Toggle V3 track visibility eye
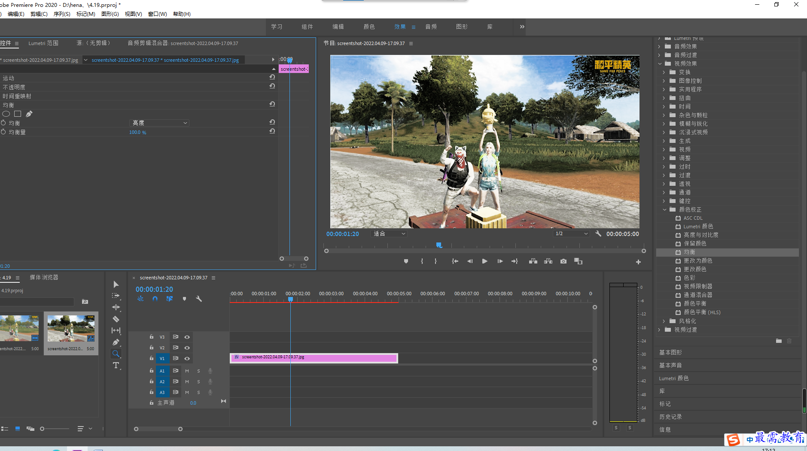This screenshot has width=807, height=451. coord(187,337)
